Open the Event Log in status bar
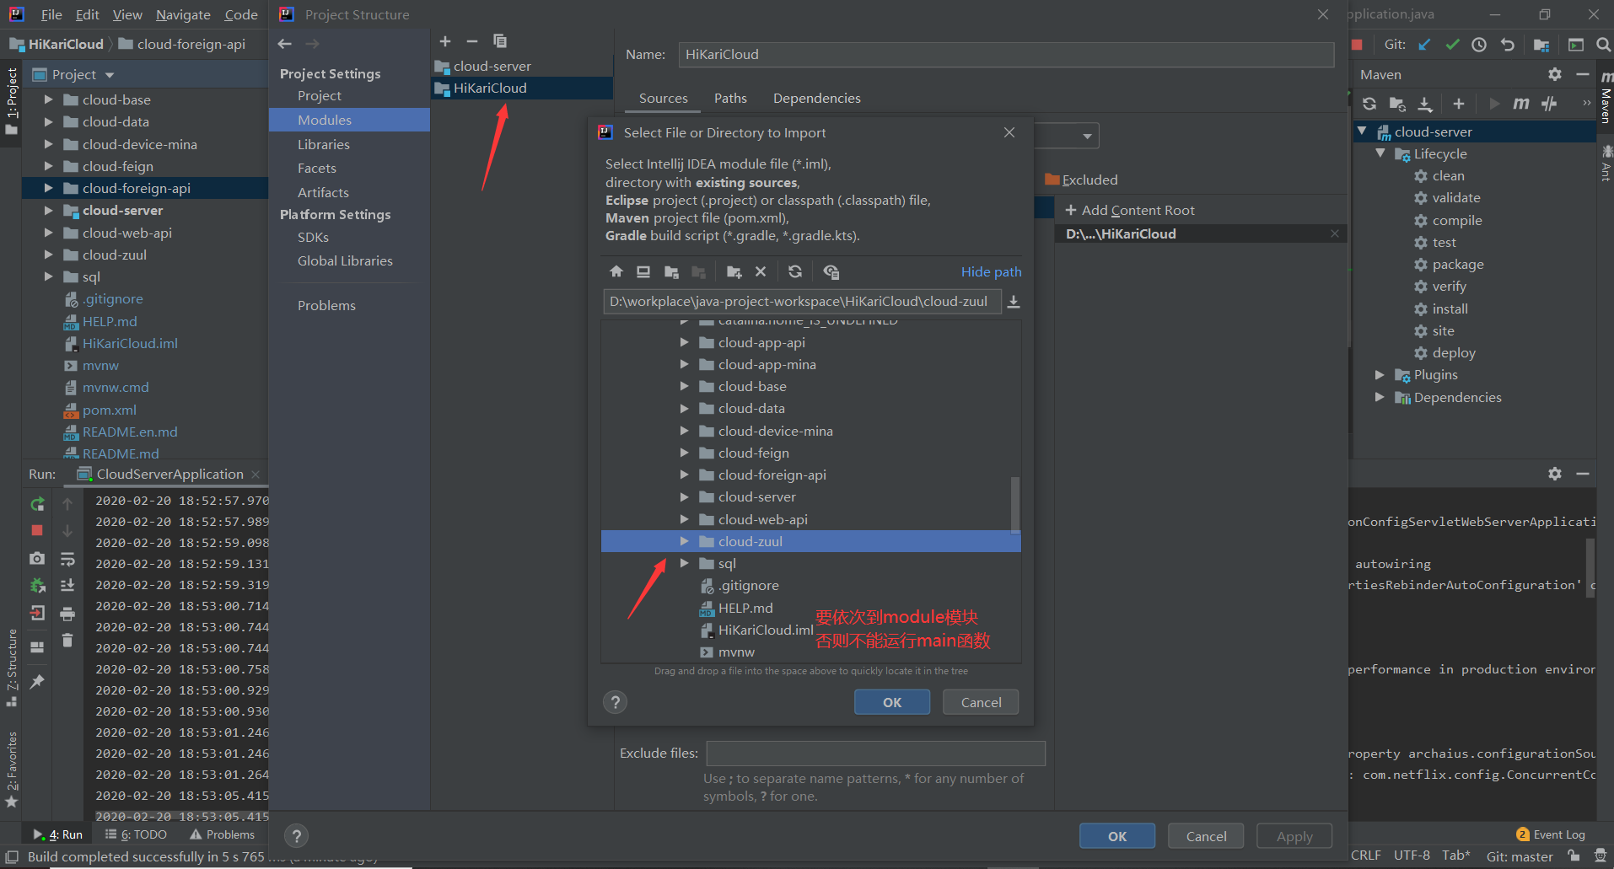The height and width of the screenshot is (869, 1614). pos(1550,834)
